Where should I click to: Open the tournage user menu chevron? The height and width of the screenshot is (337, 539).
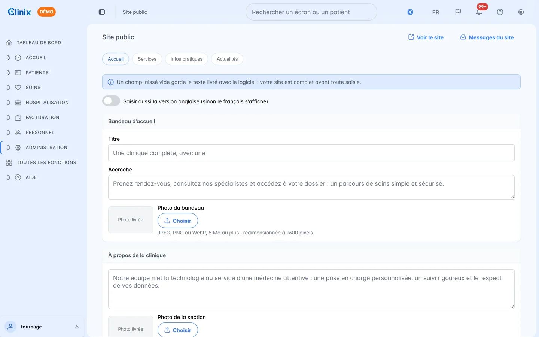pyautogui.click(x=77, y=327)
